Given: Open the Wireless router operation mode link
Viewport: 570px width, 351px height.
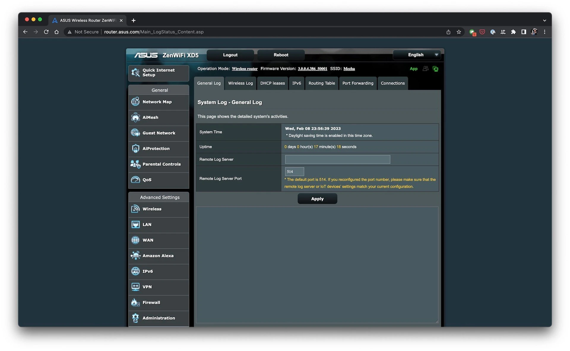Looking at the screenshot, I should pos(245,69).
